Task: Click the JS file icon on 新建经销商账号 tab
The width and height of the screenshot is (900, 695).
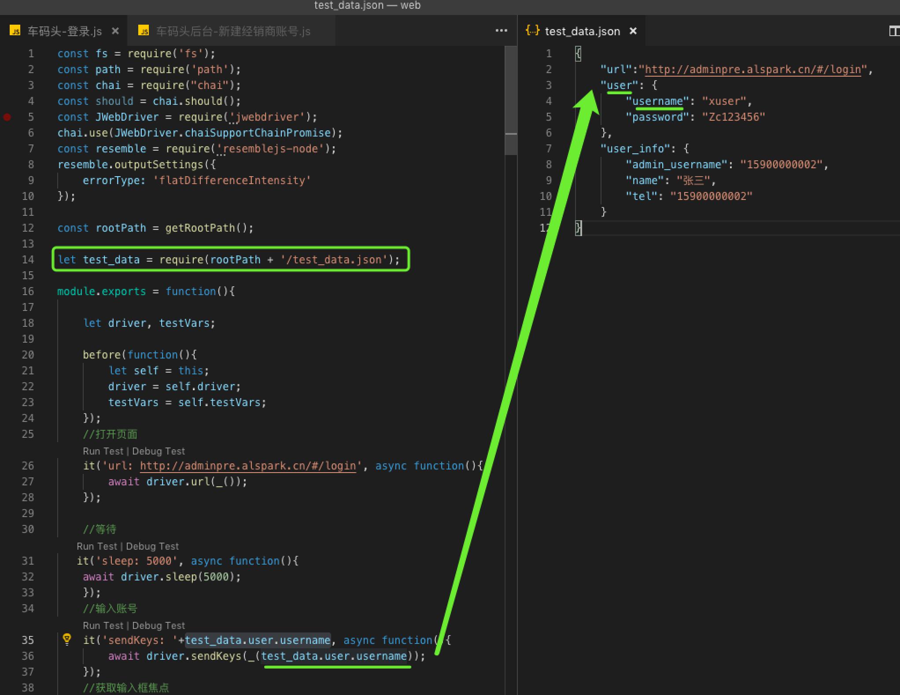Action: click(x=144, y=30)
